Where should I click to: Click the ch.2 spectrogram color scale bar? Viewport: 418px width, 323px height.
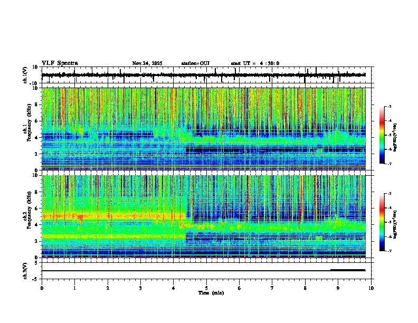[382, 222]
